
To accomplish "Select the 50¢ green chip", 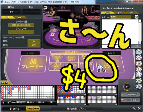I will 139,80.
